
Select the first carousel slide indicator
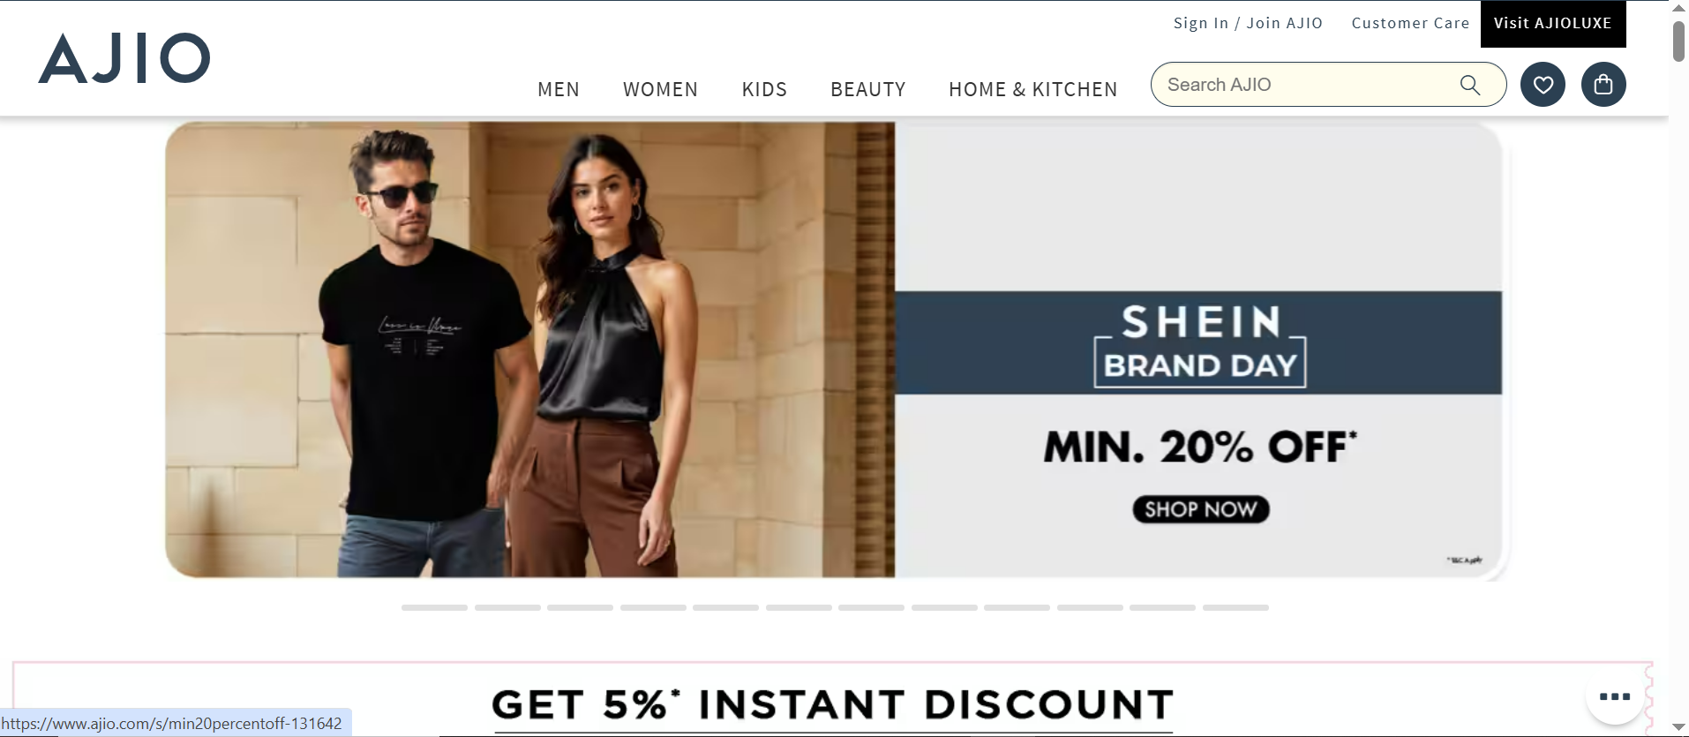tap(434, 608)
